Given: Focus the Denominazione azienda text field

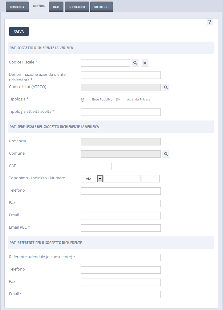Looking at the screenshot, I should [x=121, y=75].
